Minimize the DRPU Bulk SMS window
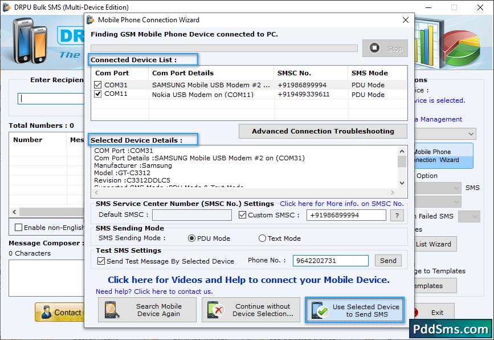494x340 pixels. [x=428, y=7]
